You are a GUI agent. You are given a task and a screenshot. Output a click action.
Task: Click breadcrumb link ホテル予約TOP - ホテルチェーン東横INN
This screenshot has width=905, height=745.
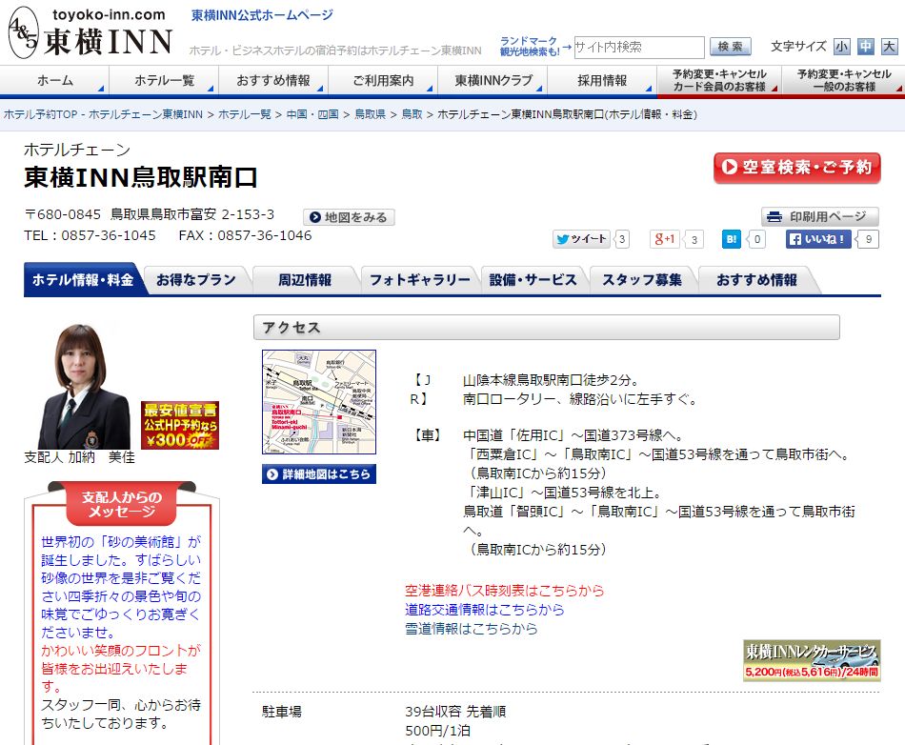pyautogui.click(x=103, y=114)
